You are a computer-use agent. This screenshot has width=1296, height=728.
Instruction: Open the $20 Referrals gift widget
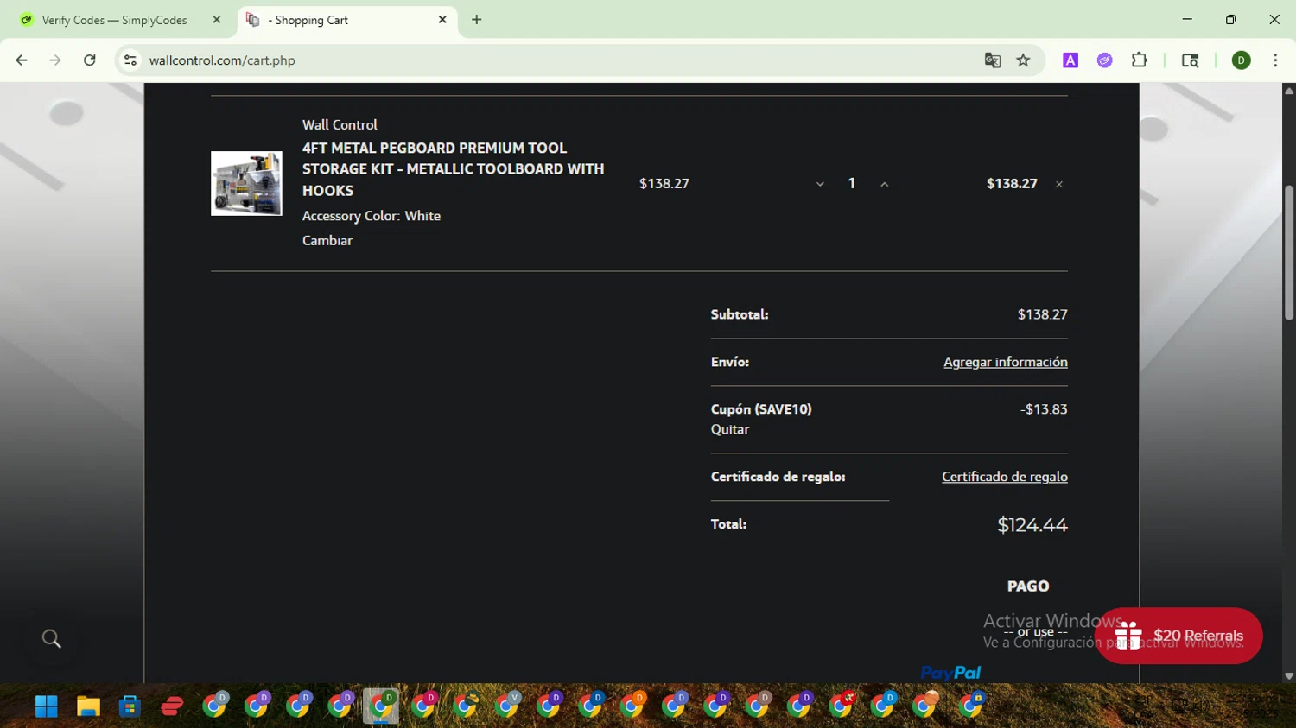[x=1178, y=636]
